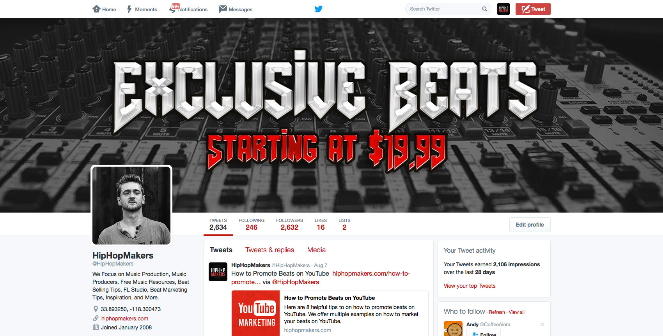Image resolution: width=663 pixels, height=336 pixels.
Task: Click the search magnifier icon
Action: (x=484, y=9)
